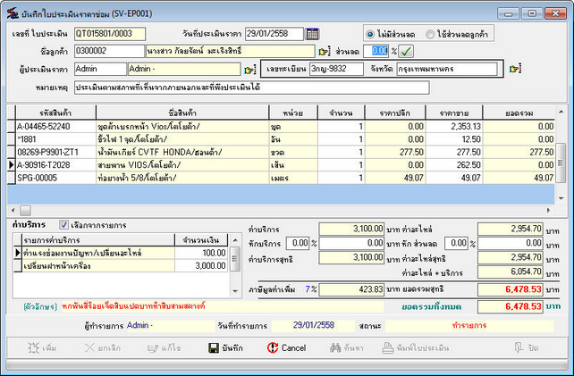Click the service charge total field 3,100.00
Image resolution: width=574 pixels, height=376 pixels.
pyautogui.click(x=351, y=229)
